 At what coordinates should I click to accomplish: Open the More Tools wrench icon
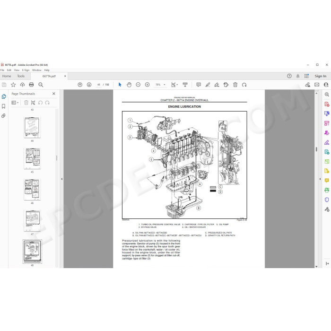click(327, 209)
